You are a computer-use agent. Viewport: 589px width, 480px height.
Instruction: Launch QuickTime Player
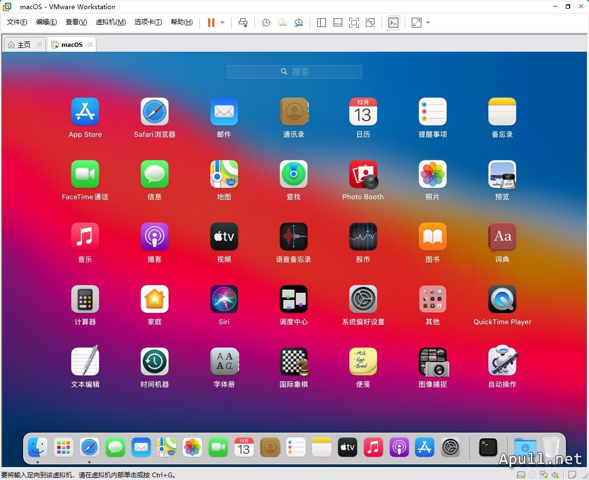[x=502, y=299]
